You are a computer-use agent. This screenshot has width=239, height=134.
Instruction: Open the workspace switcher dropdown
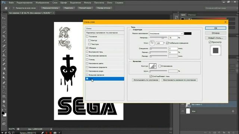[x=221, y=8]
